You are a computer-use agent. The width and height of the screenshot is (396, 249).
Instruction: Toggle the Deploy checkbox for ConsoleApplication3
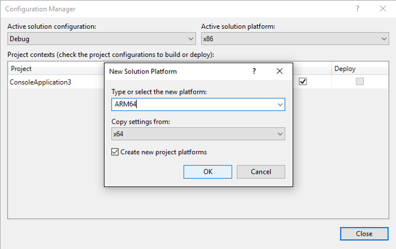pyautogui.click(x=360, y=82)
